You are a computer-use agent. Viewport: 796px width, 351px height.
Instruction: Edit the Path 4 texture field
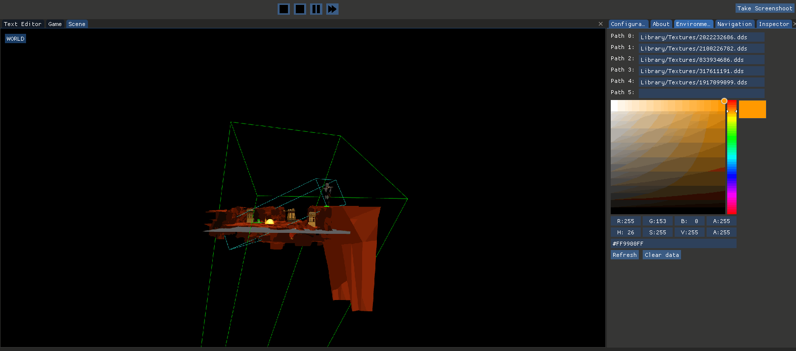pyautogui.click(x=702, y=82)
